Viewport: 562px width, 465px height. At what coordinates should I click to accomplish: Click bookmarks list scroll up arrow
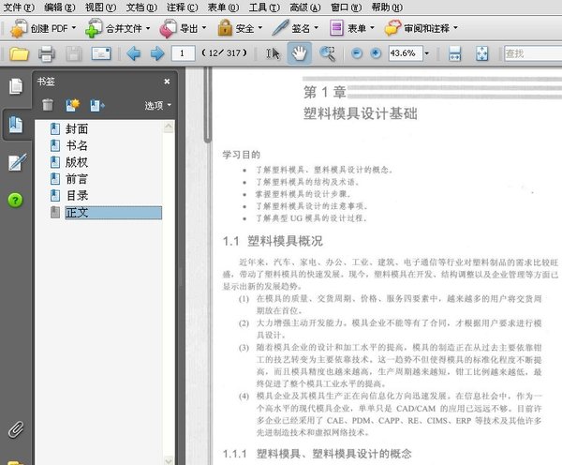coord(169,127)
